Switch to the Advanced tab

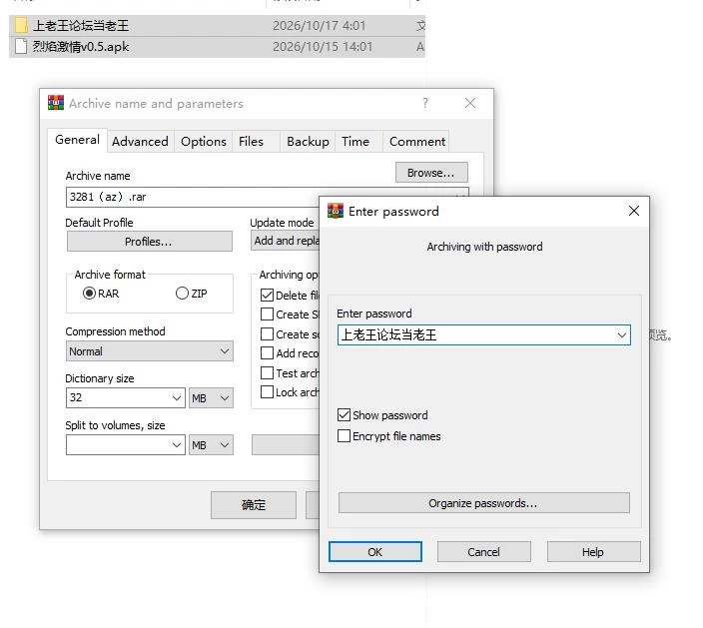[x=141, y=142]
